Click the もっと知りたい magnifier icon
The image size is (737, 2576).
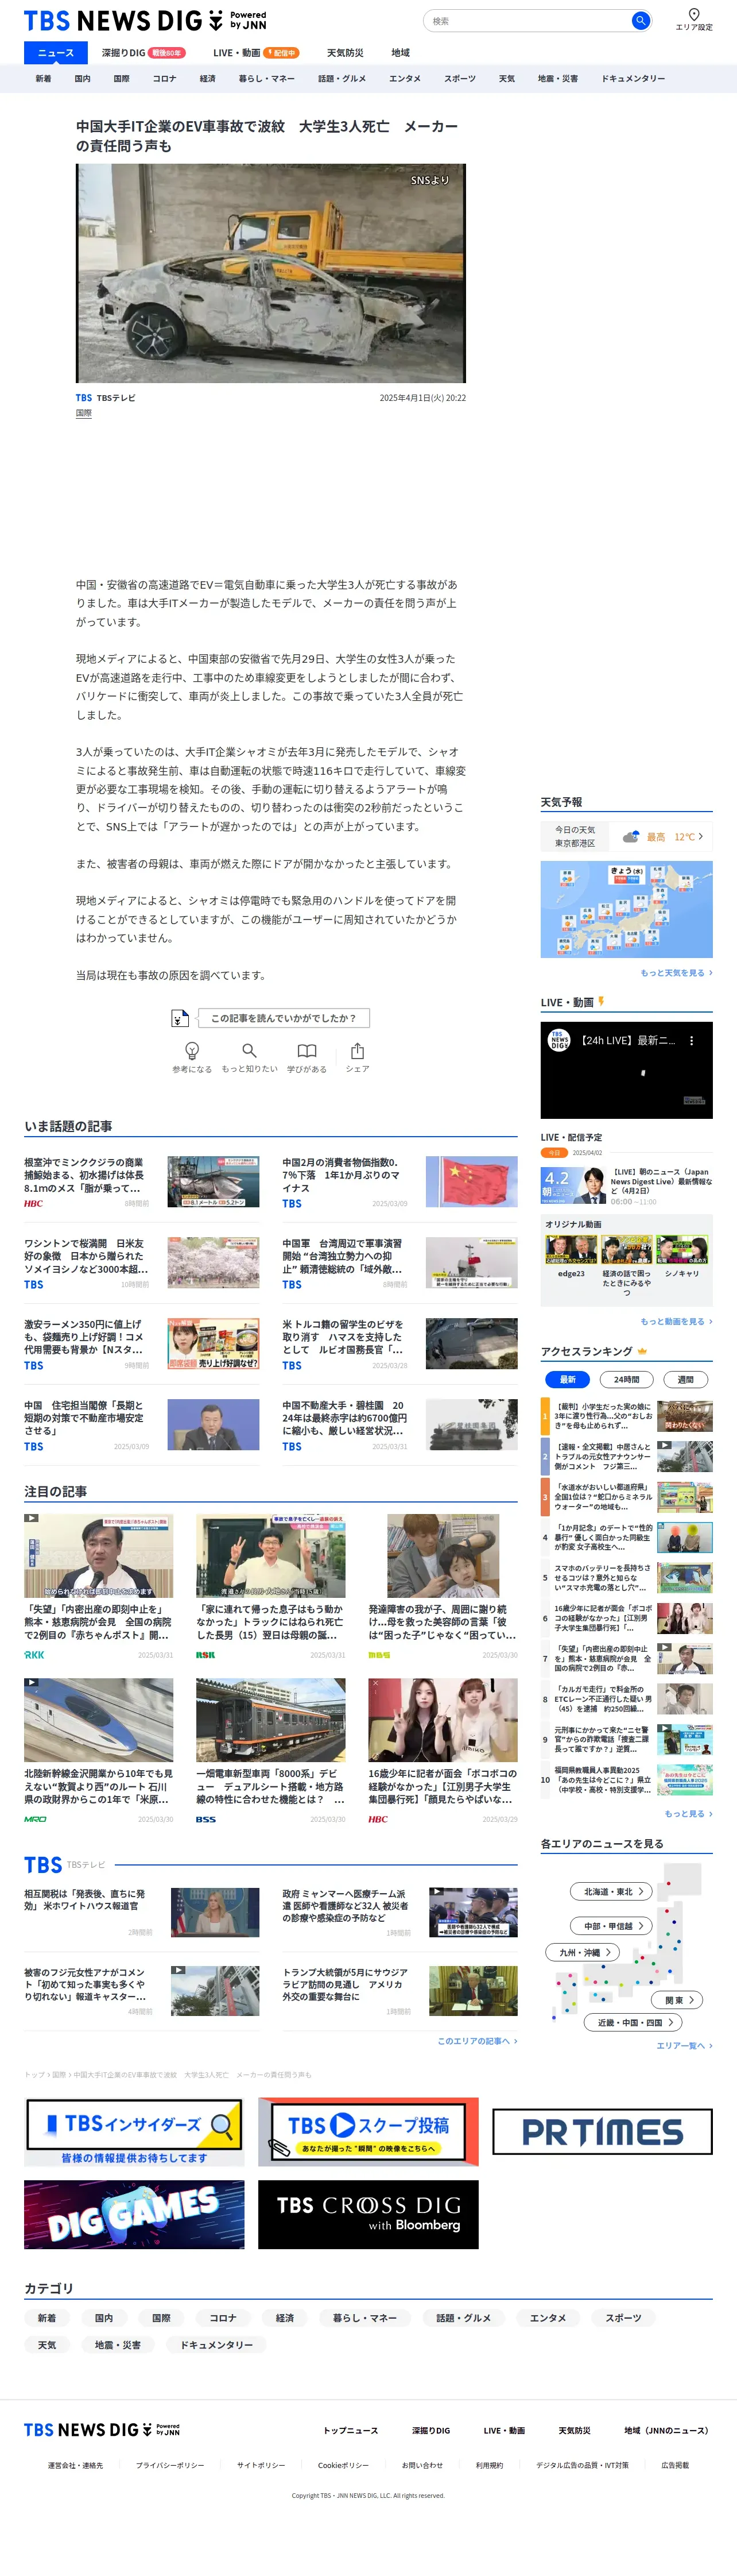249,1050
